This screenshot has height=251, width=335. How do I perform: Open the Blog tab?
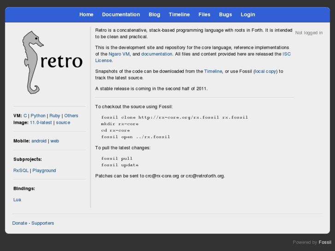tap(154, 15)
